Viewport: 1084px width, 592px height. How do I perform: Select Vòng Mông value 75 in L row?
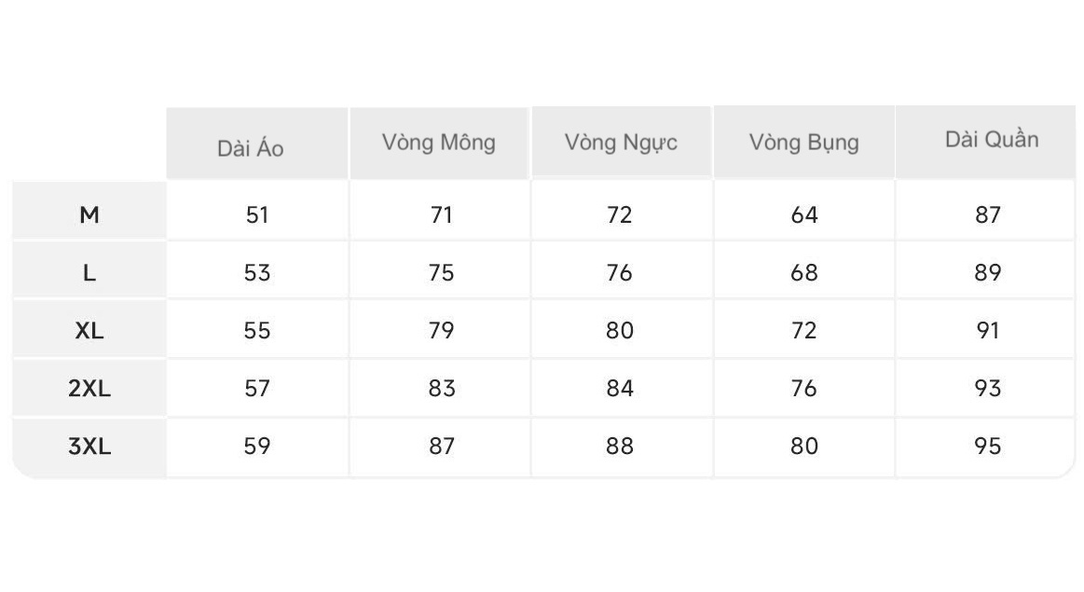point(442,273)
